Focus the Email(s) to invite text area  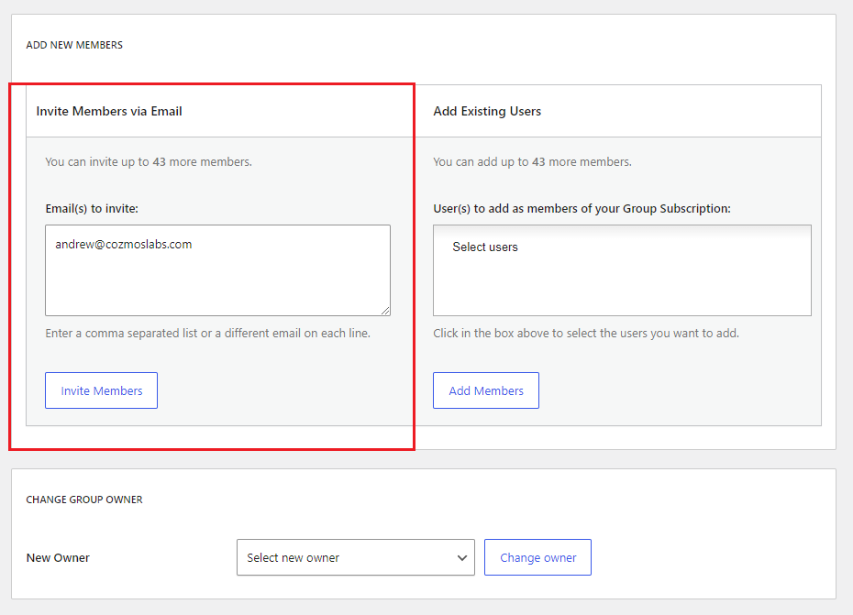pyautogui.click(x=217, y=270)
